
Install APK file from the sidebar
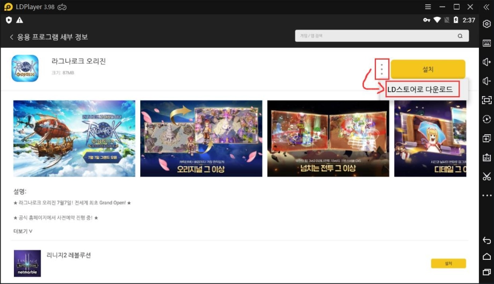(x=487, y=157)
